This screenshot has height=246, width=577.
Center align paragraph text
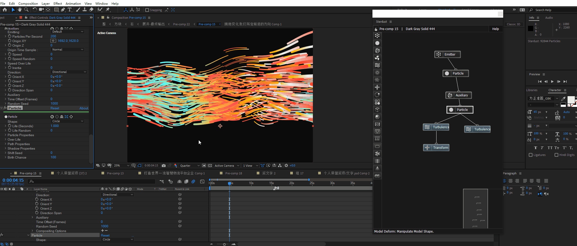click(511, 181)
